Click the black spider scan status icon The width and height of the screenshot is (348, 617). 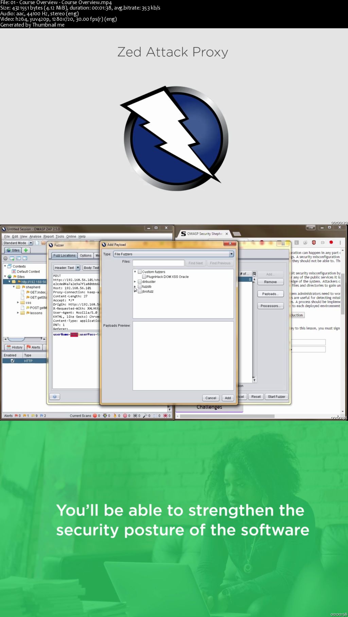coord(135,416)
